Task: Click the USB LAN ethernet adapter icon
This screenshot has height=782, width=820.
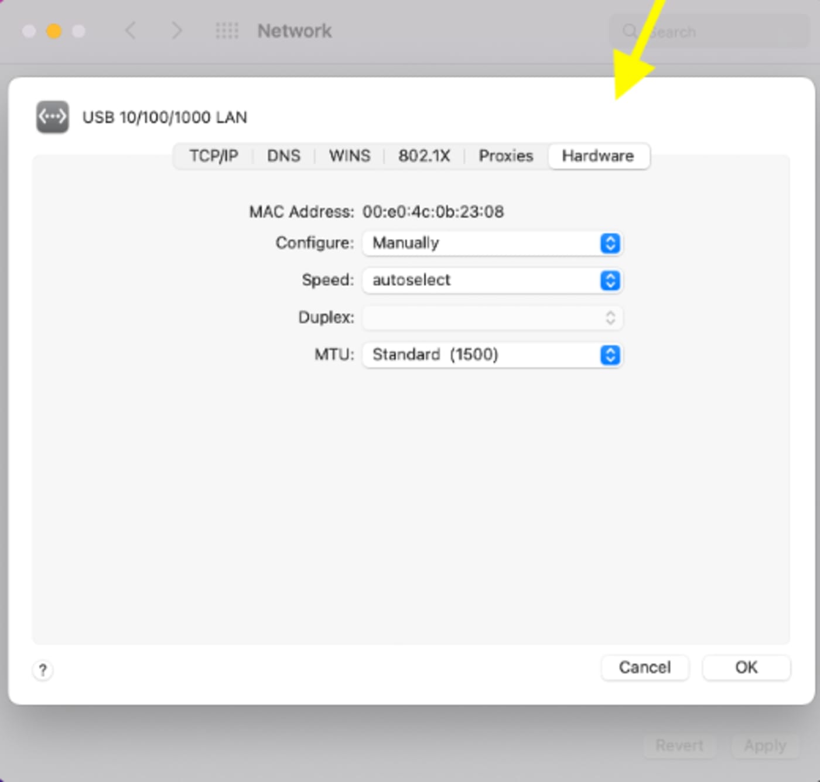Action: click(x=52, y=117)
